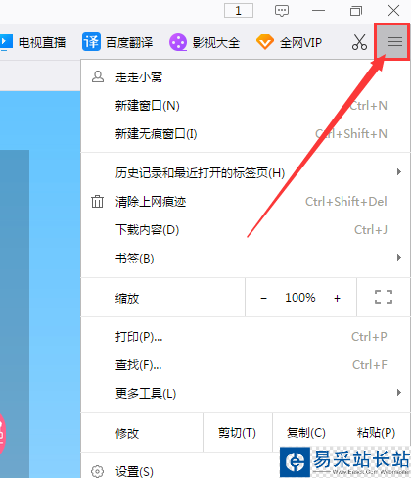411x478 pixels.
Task: Choose 新建无痕窗口(I) from menu
Action: [246, 134]
